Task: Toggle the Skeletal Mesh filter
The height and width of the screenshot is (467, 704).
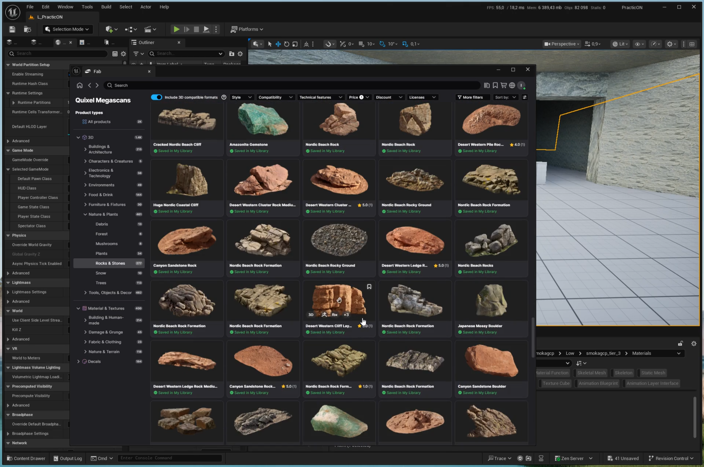Action: point(591,373)
